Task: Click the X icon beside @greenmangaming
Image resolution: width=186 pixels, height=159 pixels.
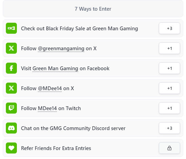Action: click(x=11, y=48)
